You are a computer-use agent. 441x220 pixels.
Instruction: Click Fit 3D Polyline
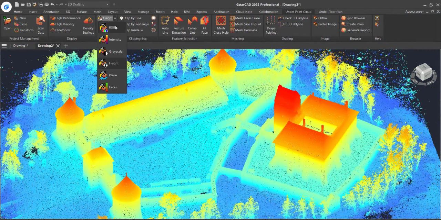pos(291,24)
